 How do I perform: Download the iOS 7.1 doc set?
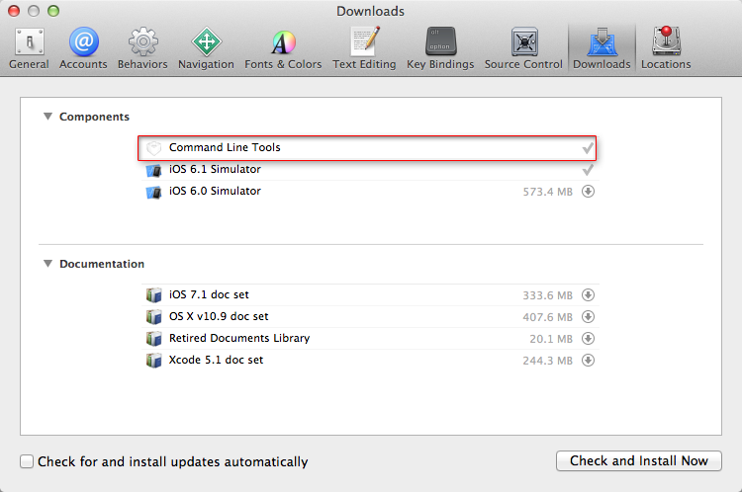[588, 295]
